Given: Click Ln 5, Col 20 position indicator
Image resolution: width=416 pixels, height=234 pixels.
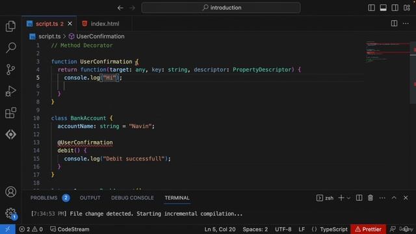Looking at the screenshot, I should [220, 229].
